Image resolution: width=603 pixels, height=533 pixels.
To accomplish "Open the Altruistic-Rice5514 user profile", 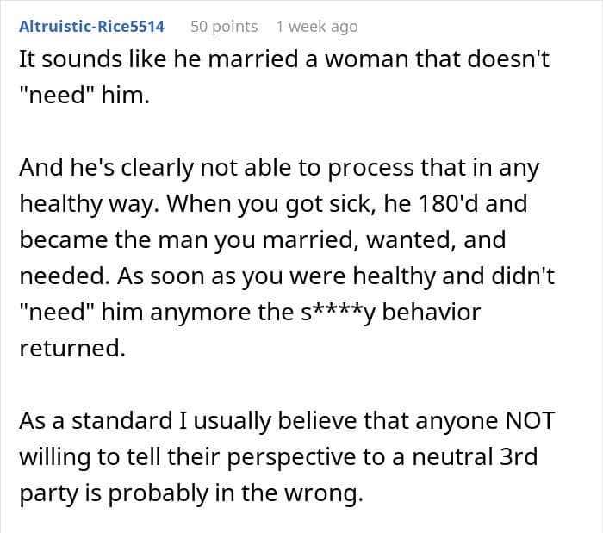I will 91,27.
